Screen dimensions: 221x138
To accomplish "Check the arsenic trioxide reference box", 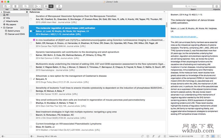I will [x=31, y=91].
